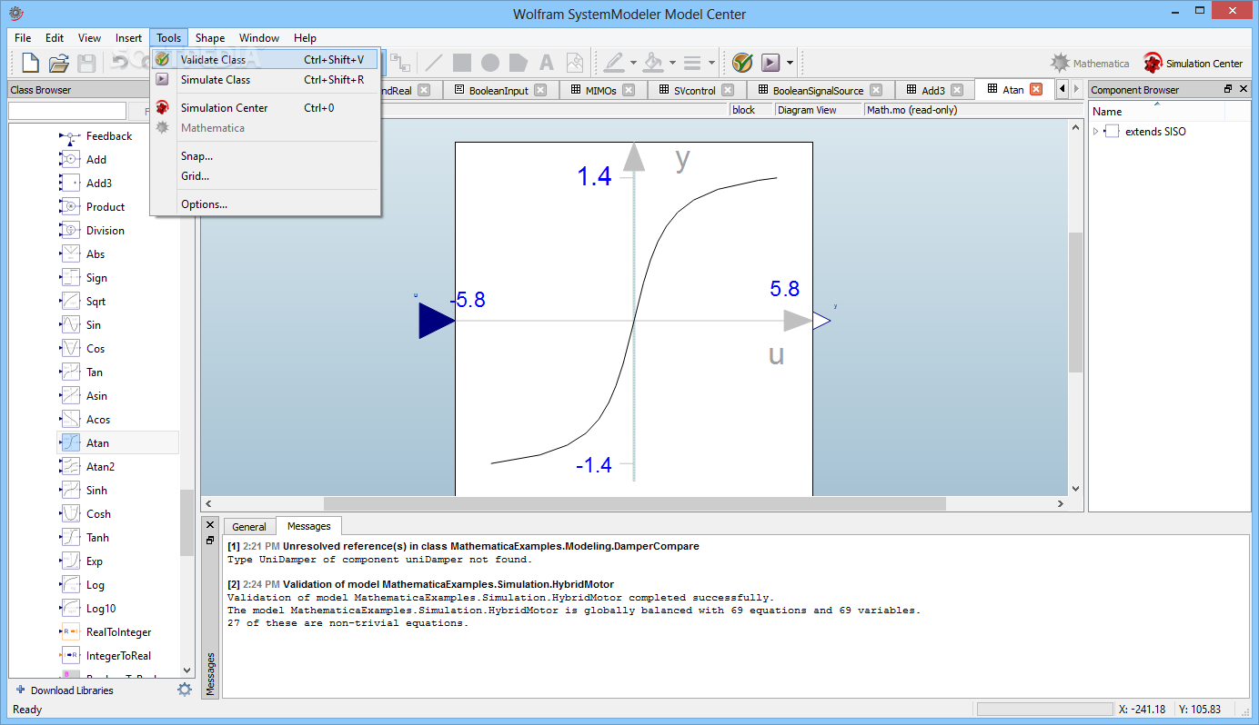Viewport: 1259px width, 725px height.
Task: Click the diagram horizontal scrollbar
Action: [x=634, y=503]
